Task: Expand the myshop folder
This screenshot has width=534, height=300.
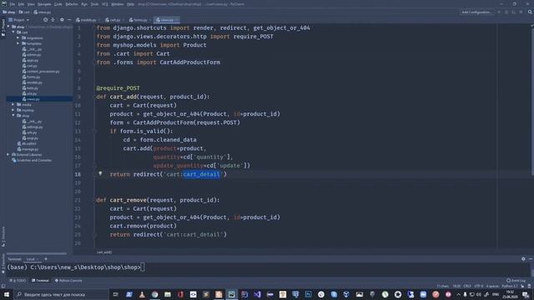Action: [x=13, y=110]
